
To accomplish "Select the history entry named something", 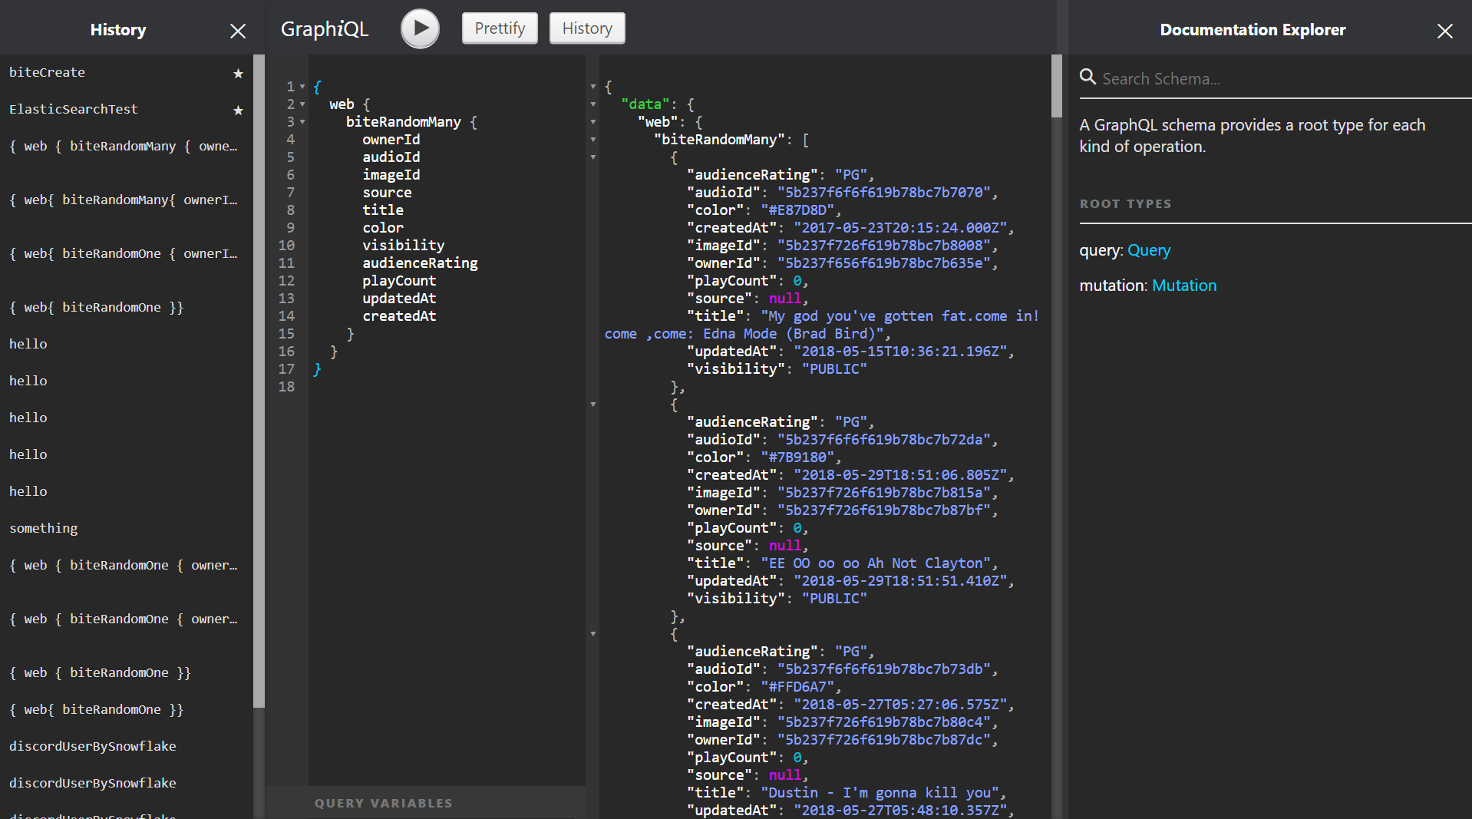I will (44, 528).
